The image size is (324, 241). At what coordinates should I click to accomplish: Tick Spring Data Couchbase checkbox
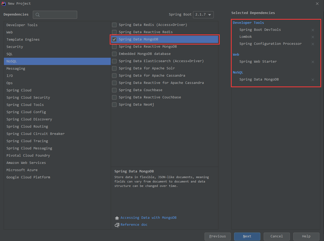pyautogui.click(x=114, y=90)
